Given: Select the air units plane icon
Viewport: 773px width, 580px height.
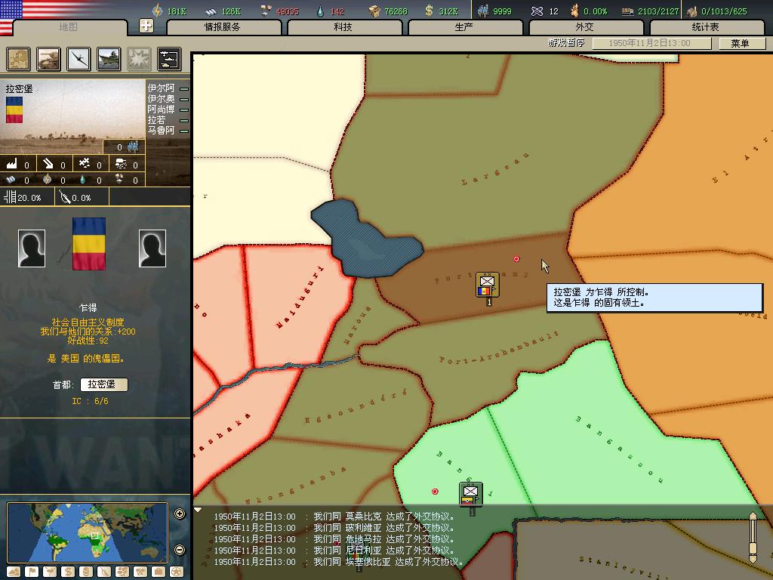Looking at the screenshot, I should 79,59.
